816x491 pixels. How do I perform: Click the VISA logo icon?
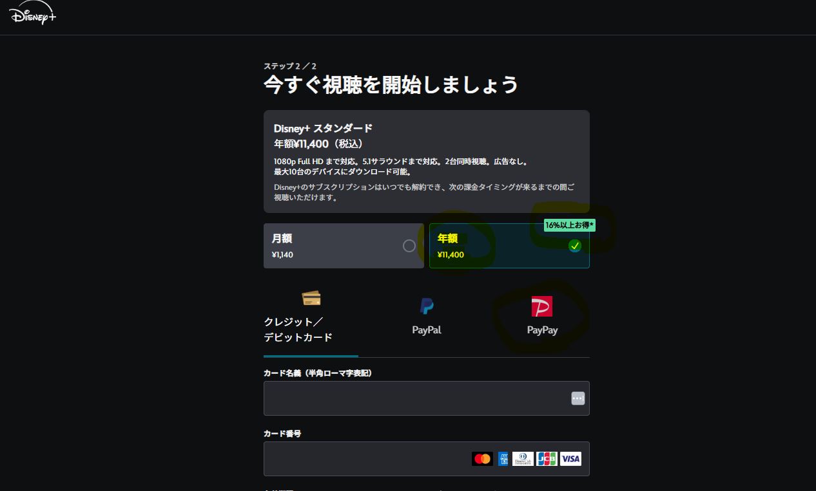[x=570, y=459]
